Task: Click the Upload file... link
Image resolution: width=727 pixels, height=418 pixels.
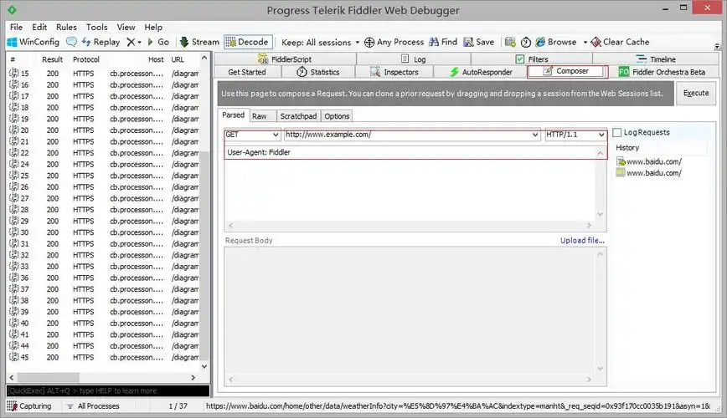Action: (582, 240)
